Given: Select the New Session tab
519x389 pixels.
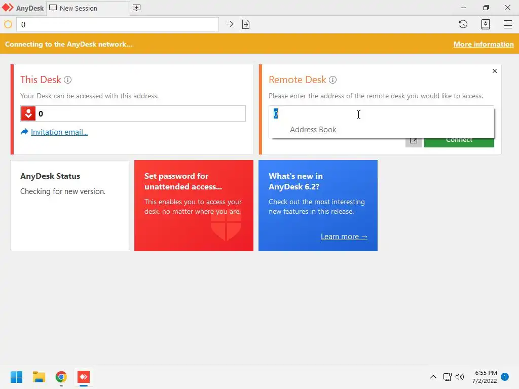Looking at the screenshot, I should 88,8.
